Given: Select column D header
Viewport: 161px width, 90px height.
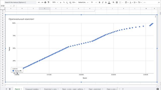Looking at the screenshot, I should [x=45, y=8].
